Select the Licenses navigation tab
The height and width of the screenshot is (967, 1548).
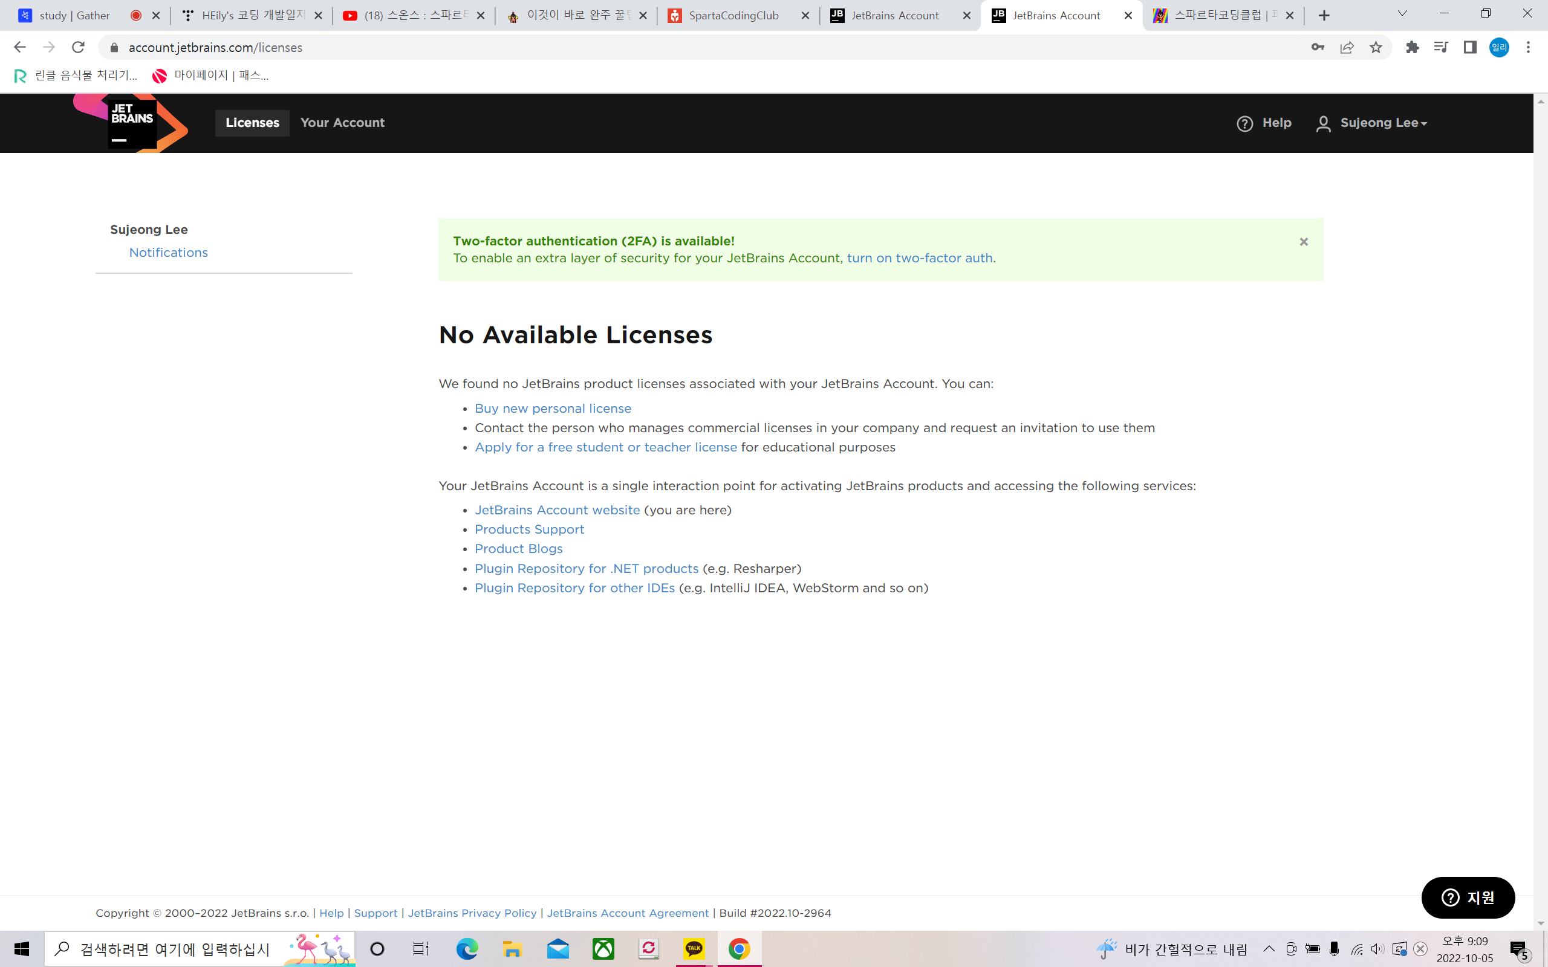(x=252, y=123)
